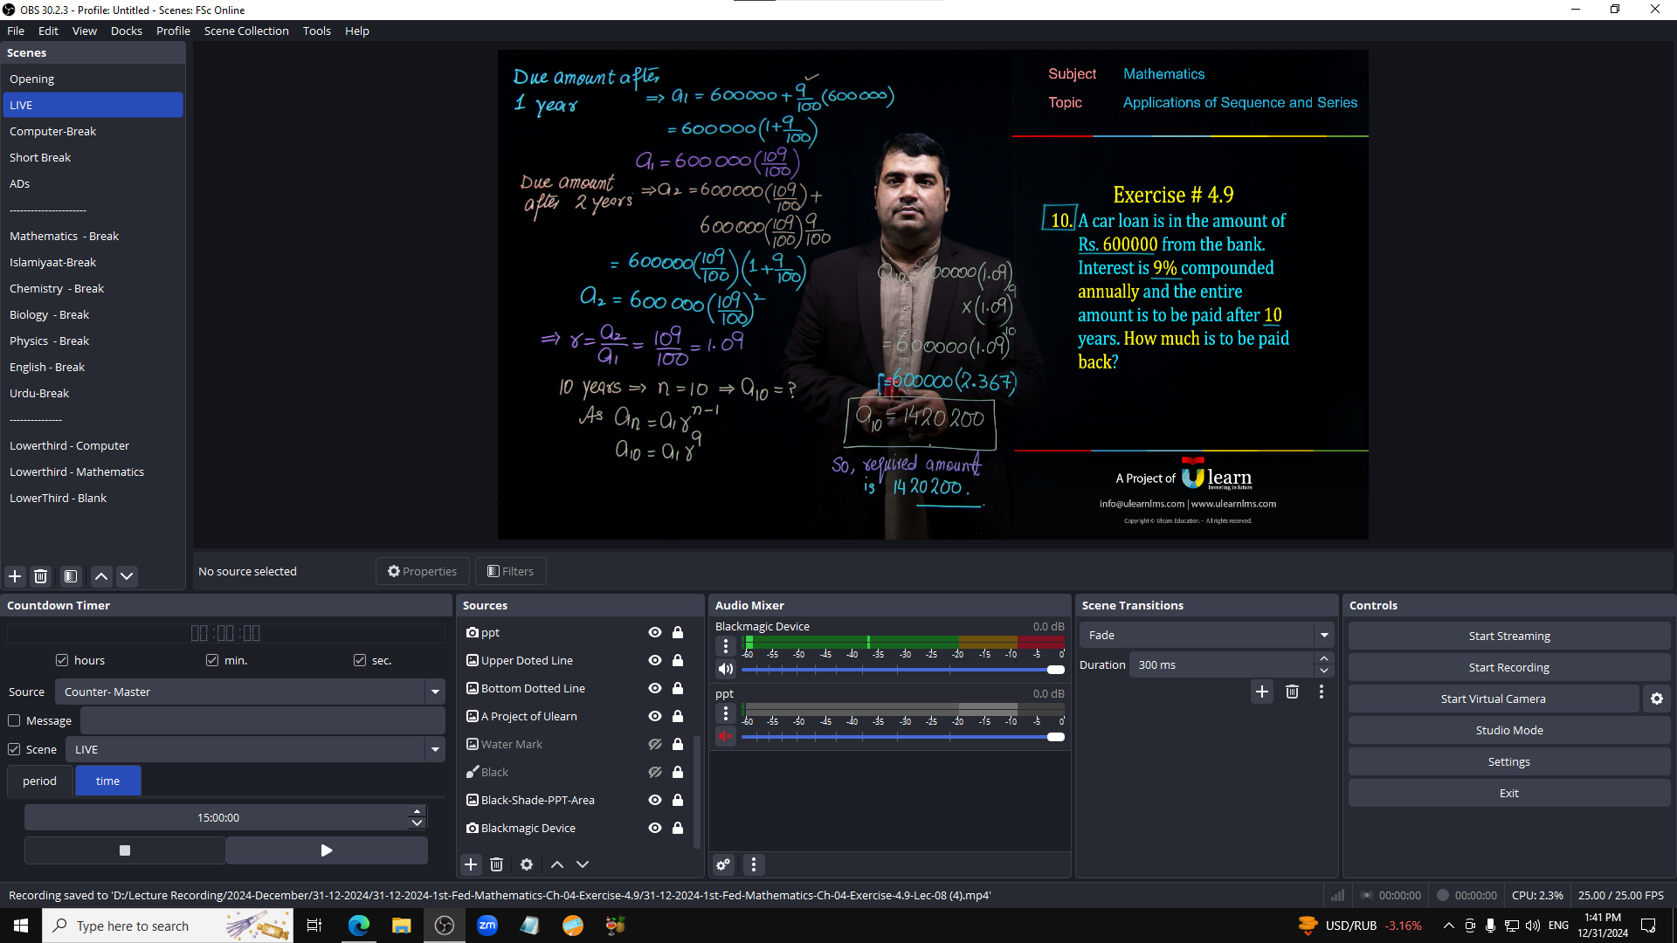Remove selected source trash icon

(x=496, y=864)
